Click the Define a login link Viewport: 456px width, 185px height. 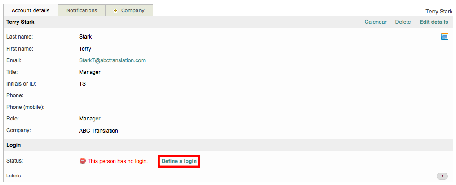tap(179, 161)
